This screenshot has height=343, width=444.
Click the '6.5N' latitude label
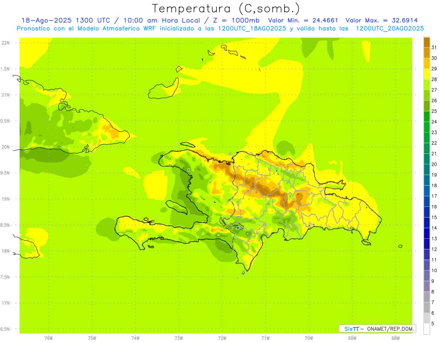pos(6,329)
